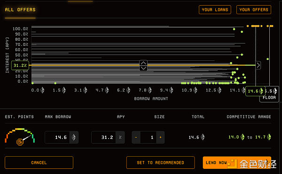Click the Max Borrow 14.6 input field
This screenshot has width=282, height=174.
[57, 138]
